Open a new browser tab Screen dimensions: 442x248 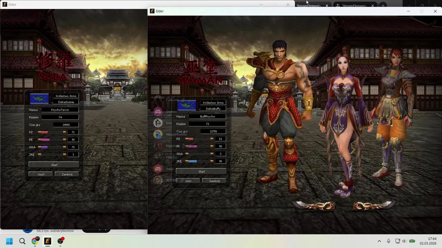click(383, 6)
